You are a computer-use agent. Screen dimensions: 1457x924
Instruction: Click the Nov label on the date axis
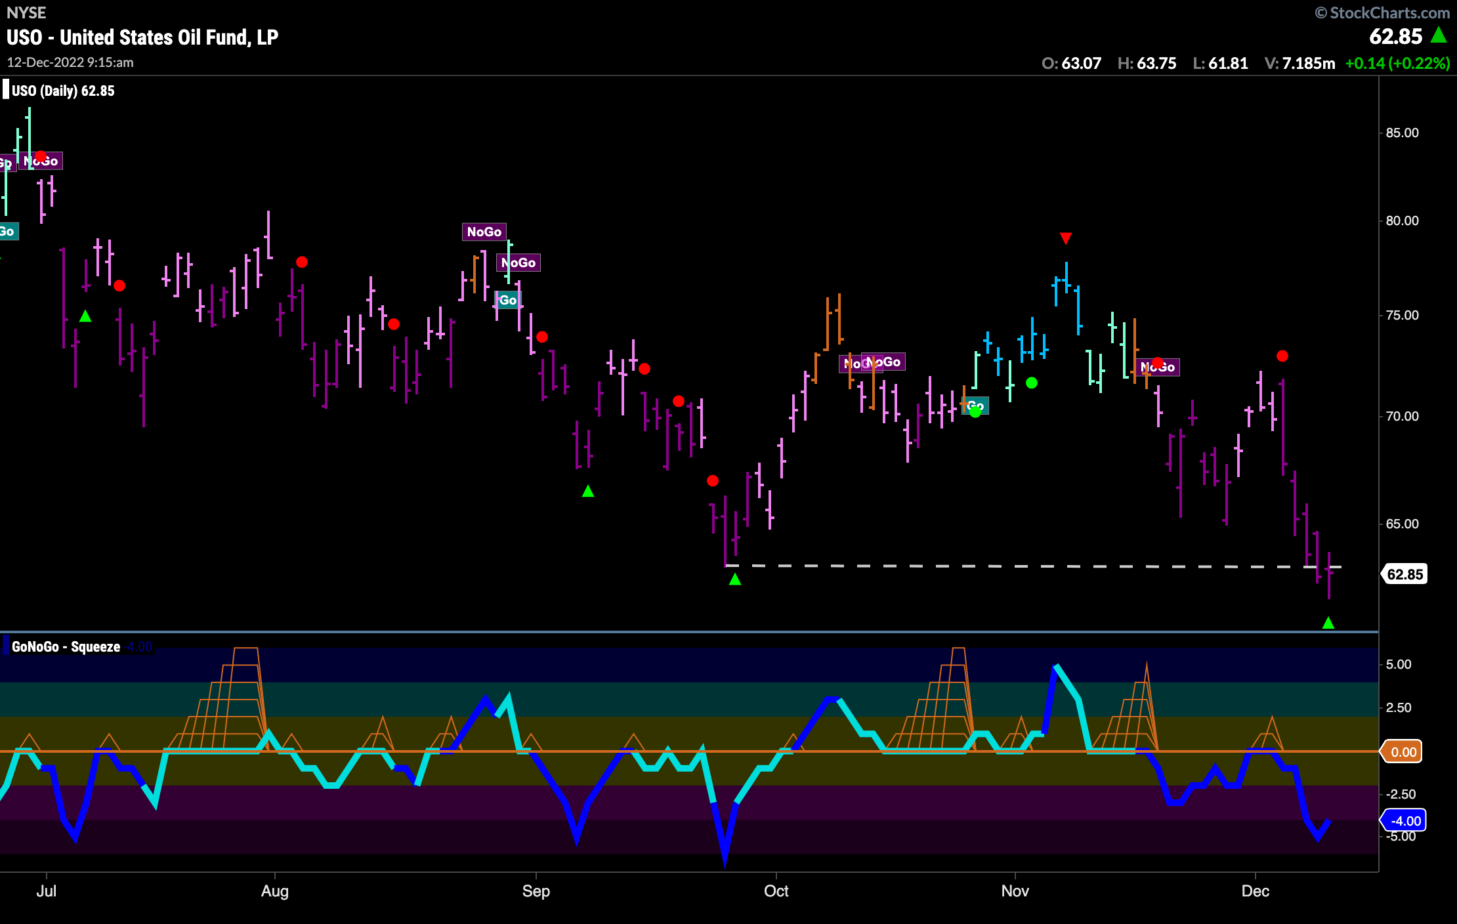(1015, 891)
